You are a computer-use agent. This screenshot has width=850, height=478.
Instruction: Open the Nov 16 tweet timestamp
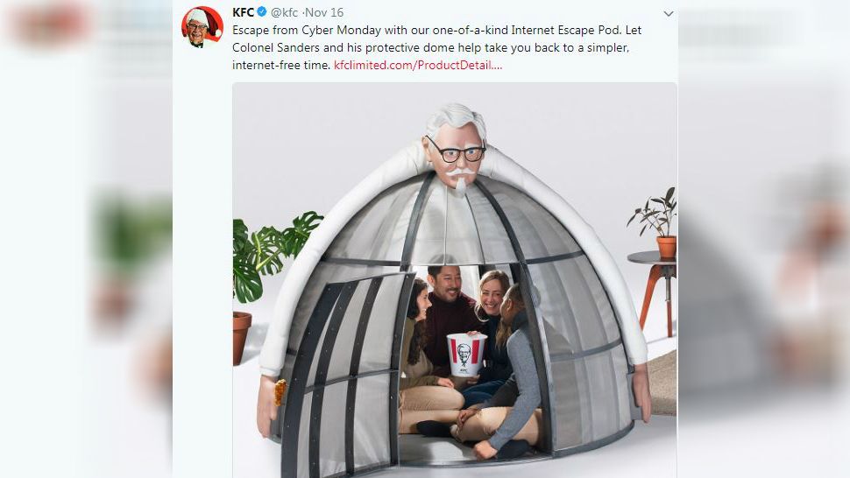click(x=324, y=12)
